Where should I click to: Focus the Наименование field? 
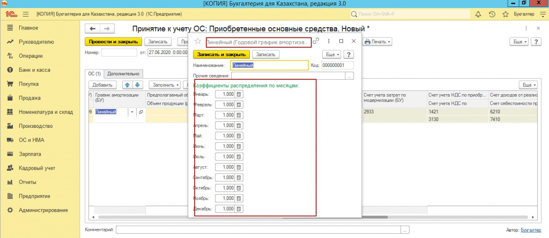(x=270, y=65)
